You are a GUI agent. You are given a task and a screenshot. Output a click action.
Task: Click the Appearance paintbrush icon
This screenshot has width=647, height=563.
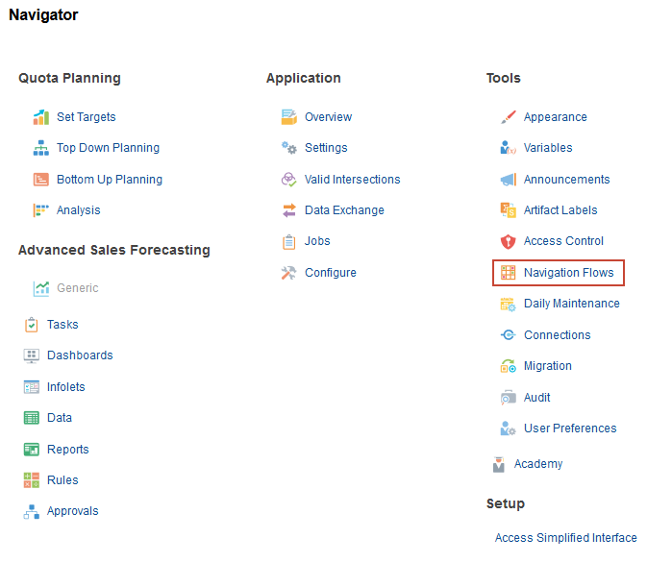point(509,117)
